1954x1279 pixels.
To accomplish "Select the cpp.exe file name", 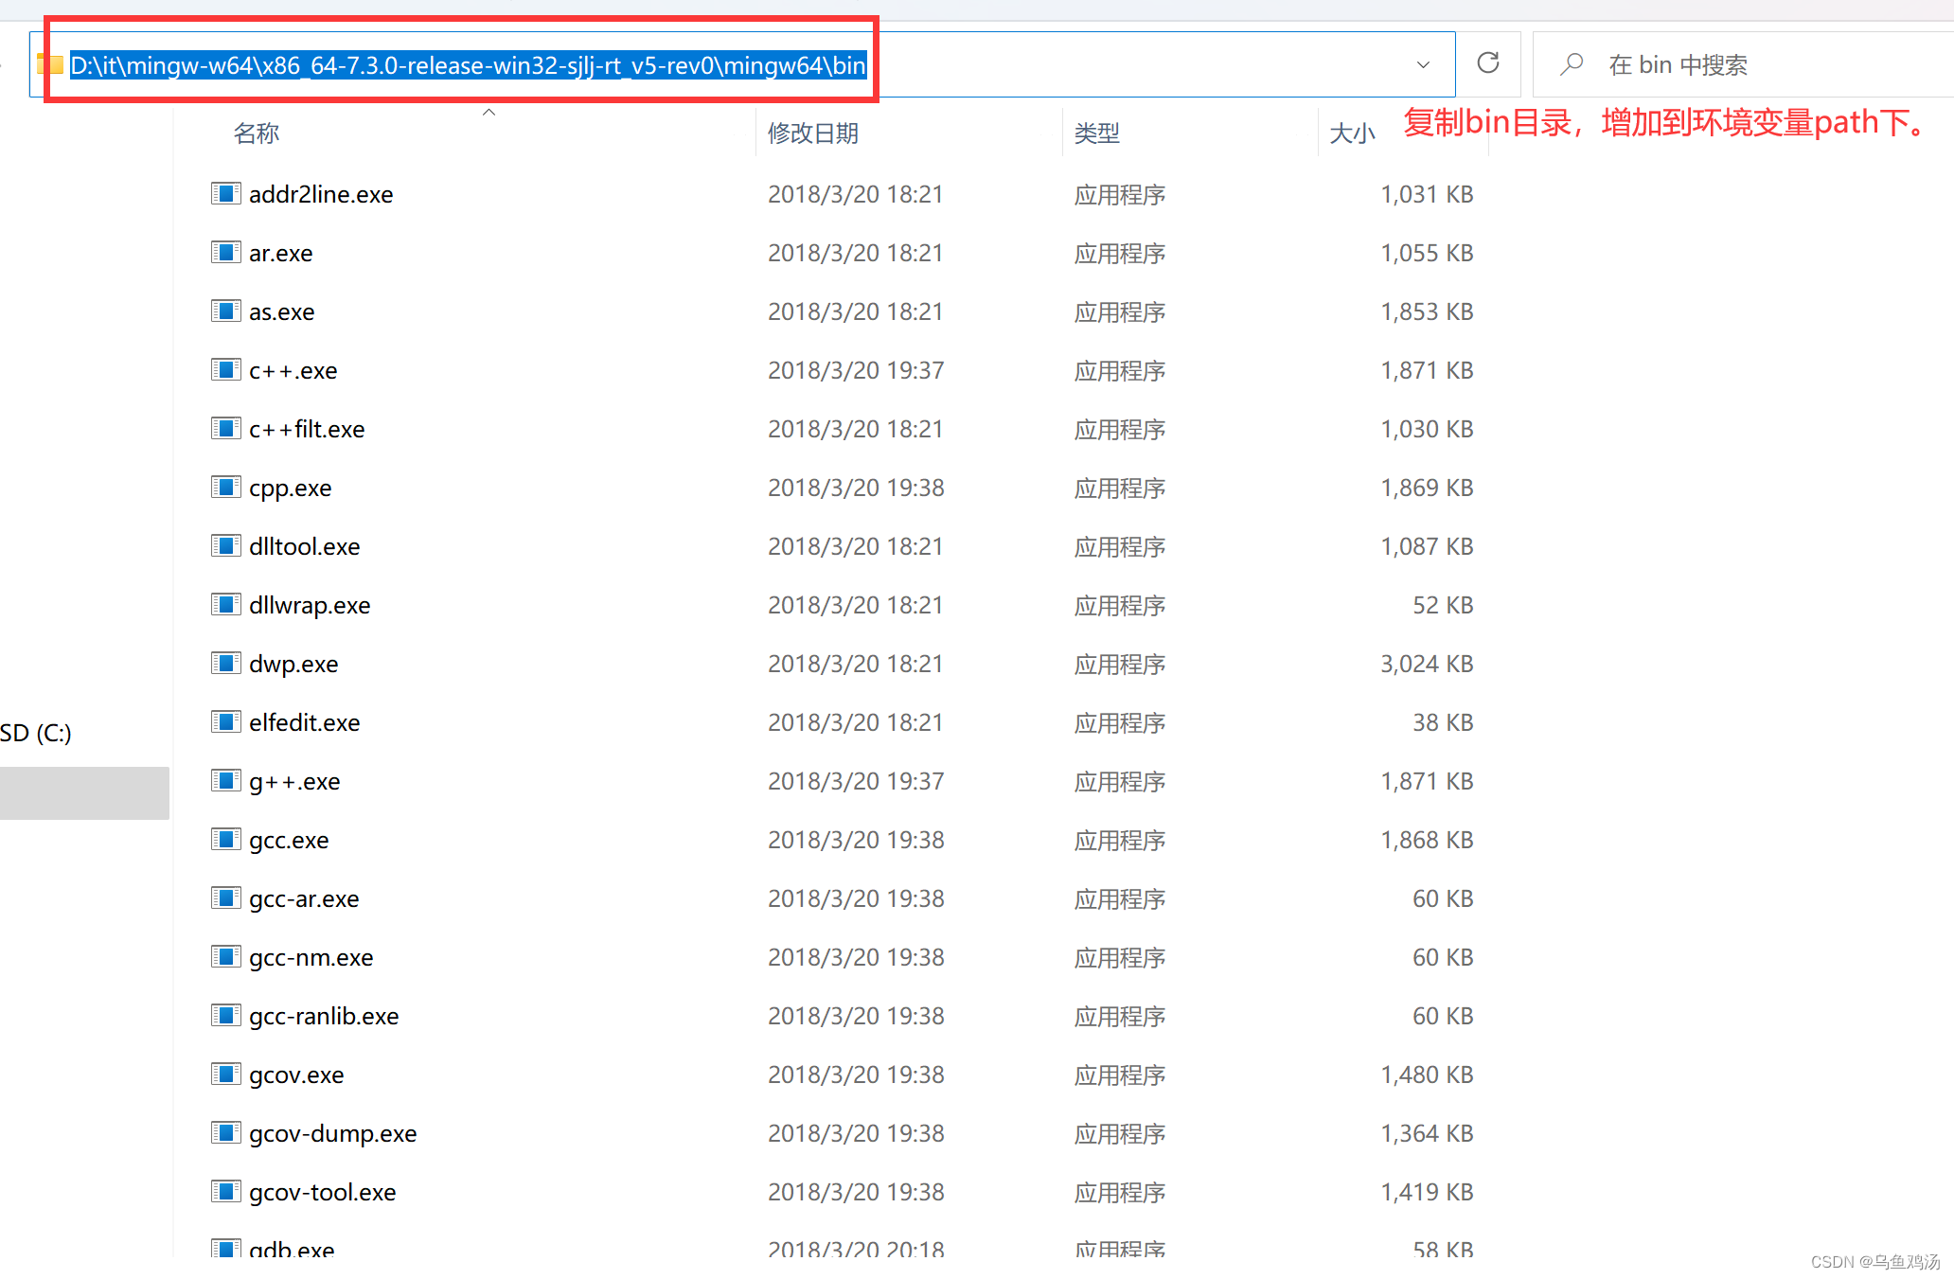I will [x=290, y=488].
